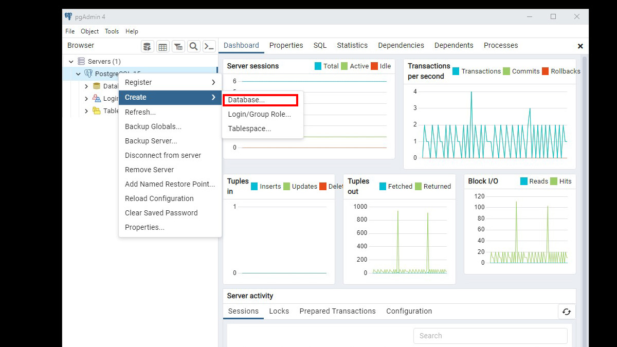Open the Query Tool icon

pos(148,47)
